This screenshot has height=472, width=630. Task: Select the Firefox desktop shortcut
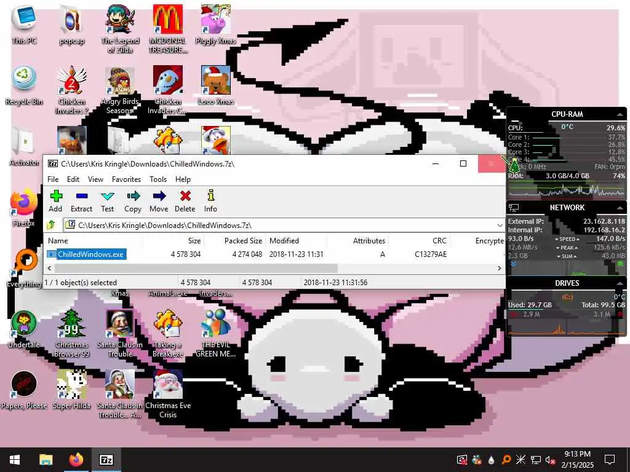pyautogui.click(x=23, y=208)
